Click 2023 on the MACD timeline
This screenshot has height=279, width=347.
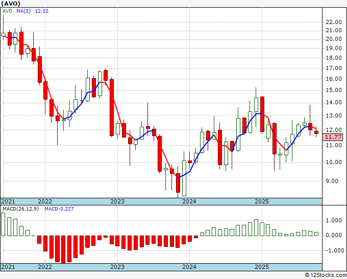point(117,267)
